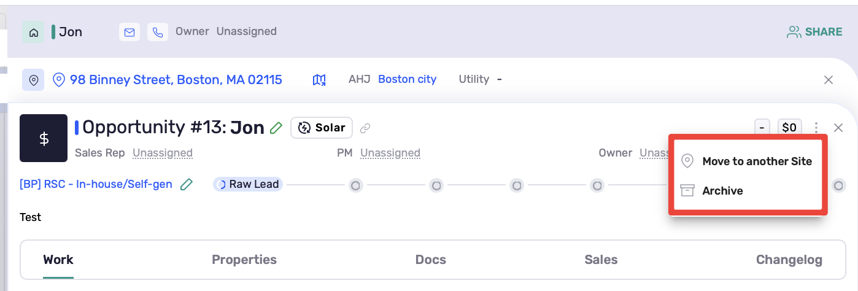Screen dimensions: 858x291
Task: Click the Boston city AHJ link
Action: (407, 79)
